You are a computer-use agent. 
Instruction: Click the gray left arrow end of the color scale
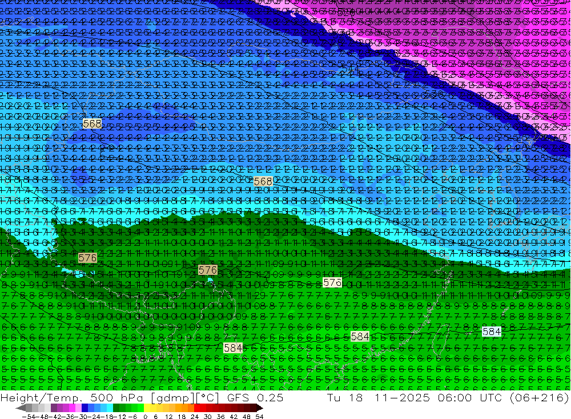[21, 408]
